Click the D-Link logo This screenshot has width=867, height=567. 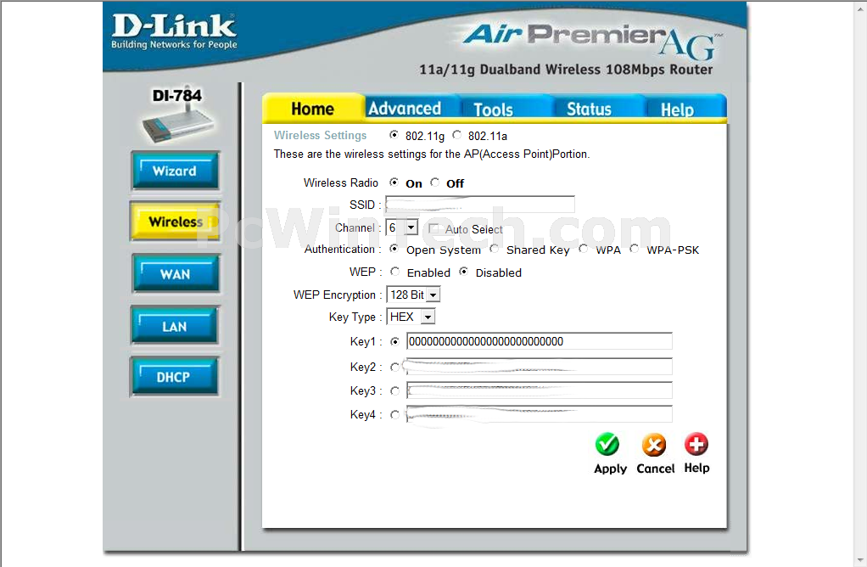(x=174, y=31)
